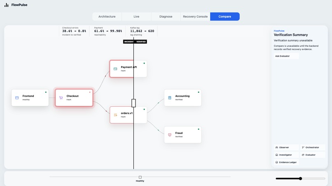The width and height of the screenshot is (332, 186).
Task: Click the "Healthy" label under timeline
Action: click(x=140, y=181)
